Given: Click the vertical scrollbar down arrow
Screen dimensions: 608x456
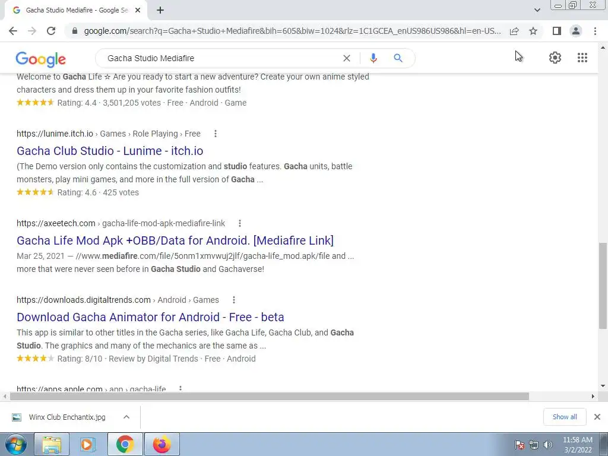Looking at the screenshot, I should [x=603, y=386].
